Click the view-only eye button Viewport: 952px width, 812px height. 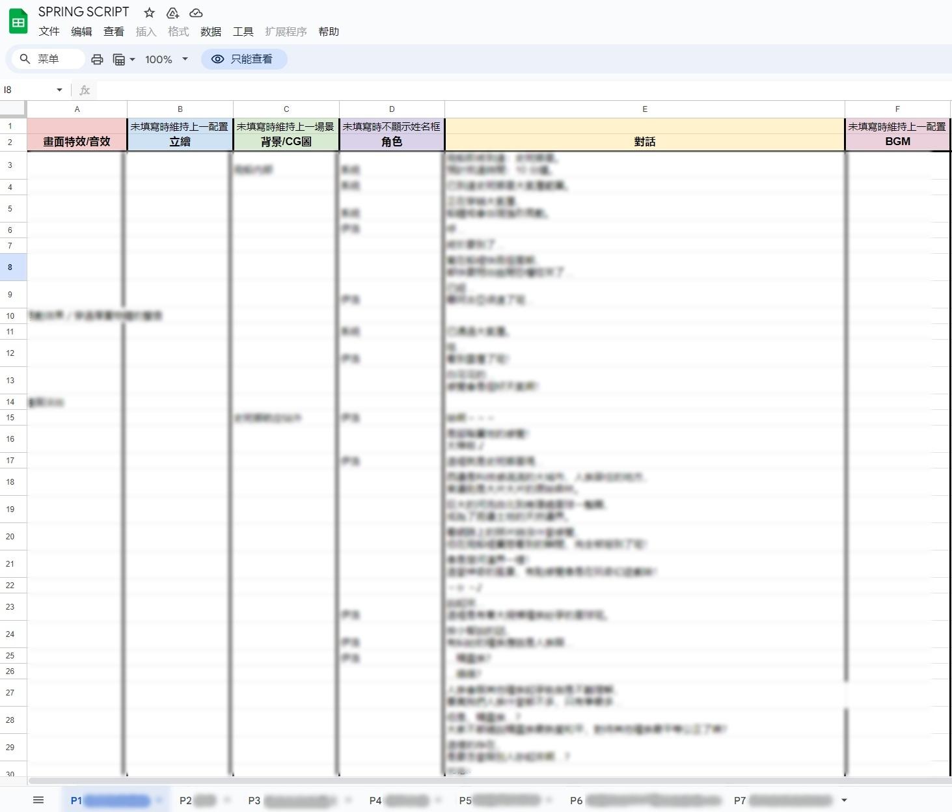(244, 59)
